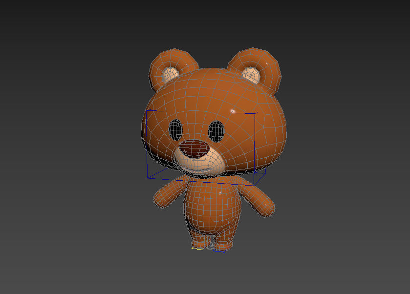Select the bear's dark brown nose mesh
The image size is (410, 294).
(x=195, y=148)
